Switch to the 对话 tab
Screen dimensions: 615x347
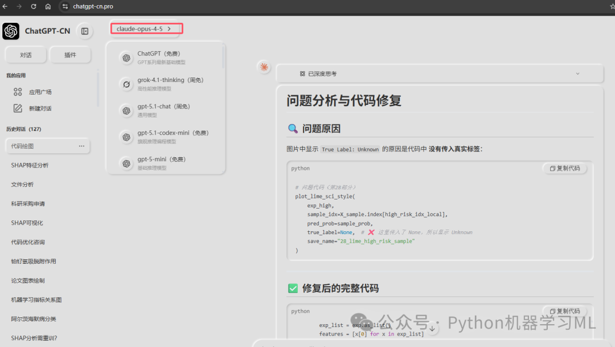(26, 55)
